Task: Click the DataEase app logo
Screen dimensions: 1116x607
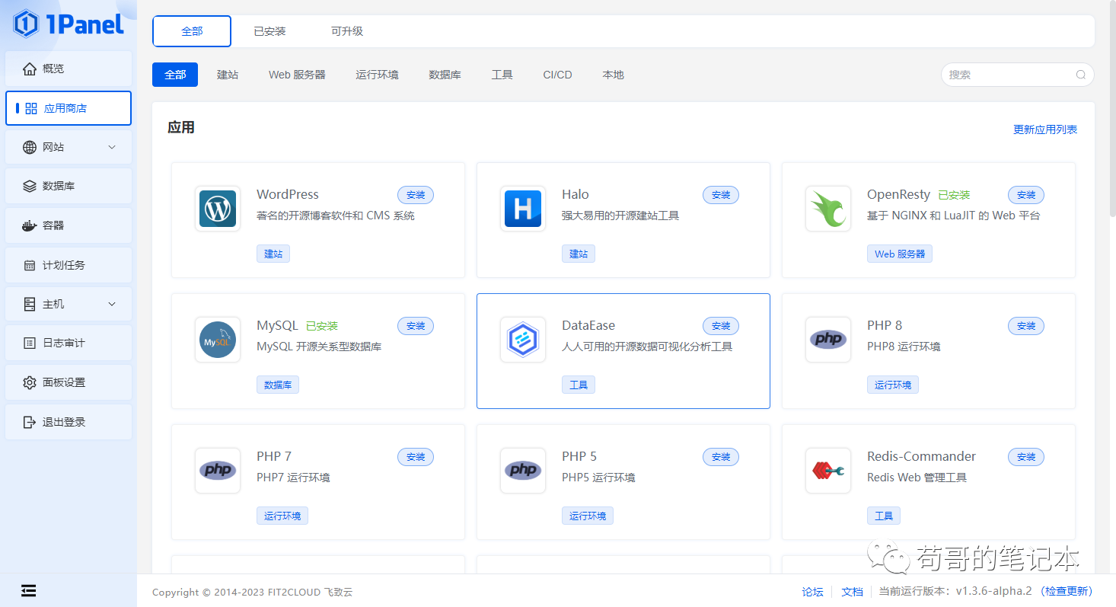Action: [x=523, y=340]
